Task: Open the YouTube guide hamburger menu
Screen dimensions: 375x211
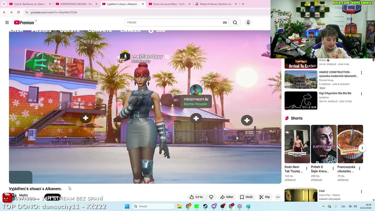Action: [x=7, y=22]
